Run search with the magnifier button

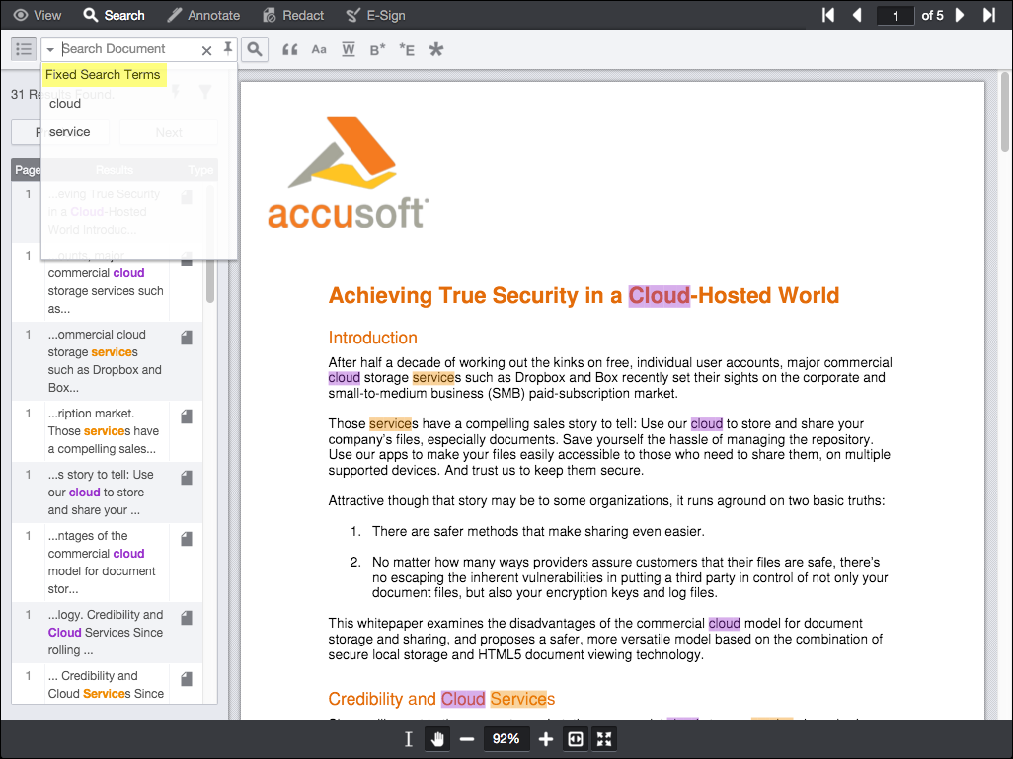click(255, 49)
